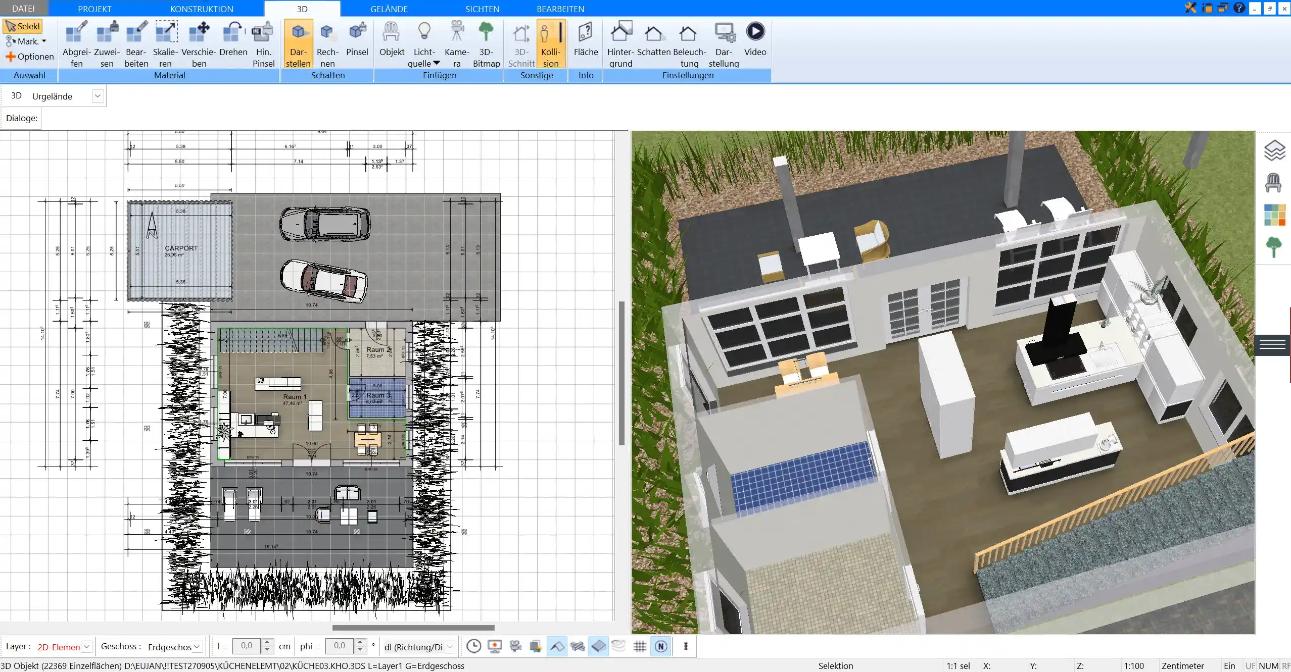Click the length l input field
1291x672 pixels.
(247, 646)
